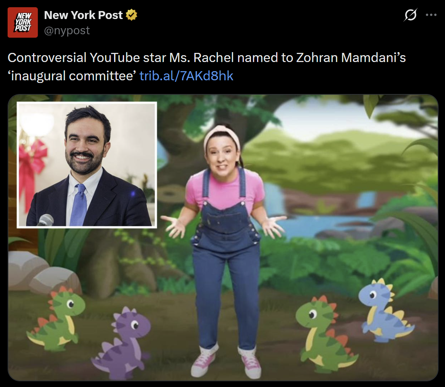Click the gold verified badge
The width and height of the screenshot is (445, 387).
pyautogui.click(x=131, y=15)
